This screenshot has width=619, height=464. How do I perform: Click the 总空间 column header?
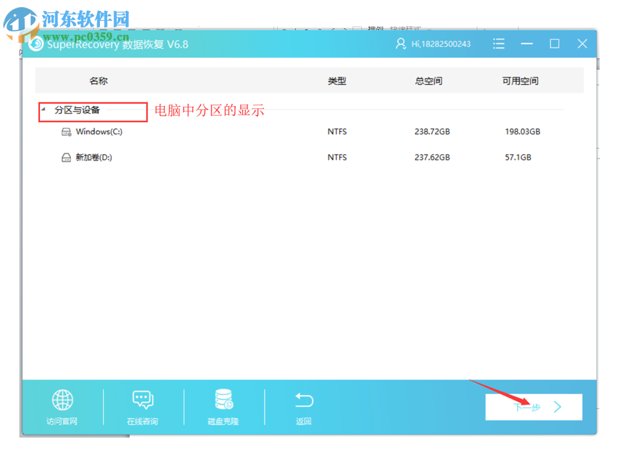[428, 81]
